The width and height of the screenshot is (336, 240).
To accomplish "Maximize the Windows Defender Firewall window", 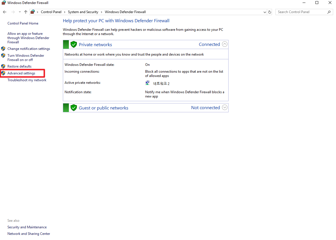I will tap(317, 3).
